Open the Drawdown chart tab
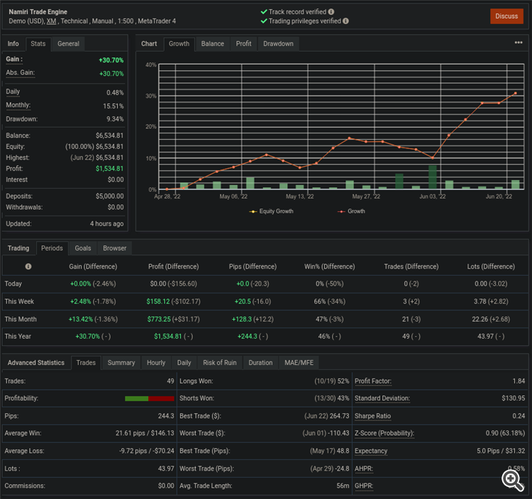This screenshot has width=532, height=499. click(x=278, y=44)
